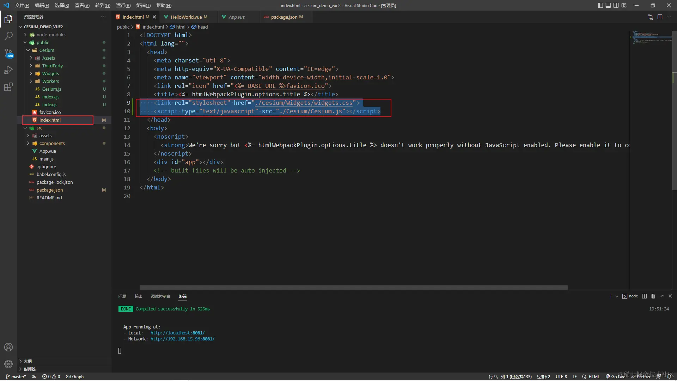The width and height of the screenshot is (677, 381).
Task: Click master branch in status bar
Action: (16, 377)
